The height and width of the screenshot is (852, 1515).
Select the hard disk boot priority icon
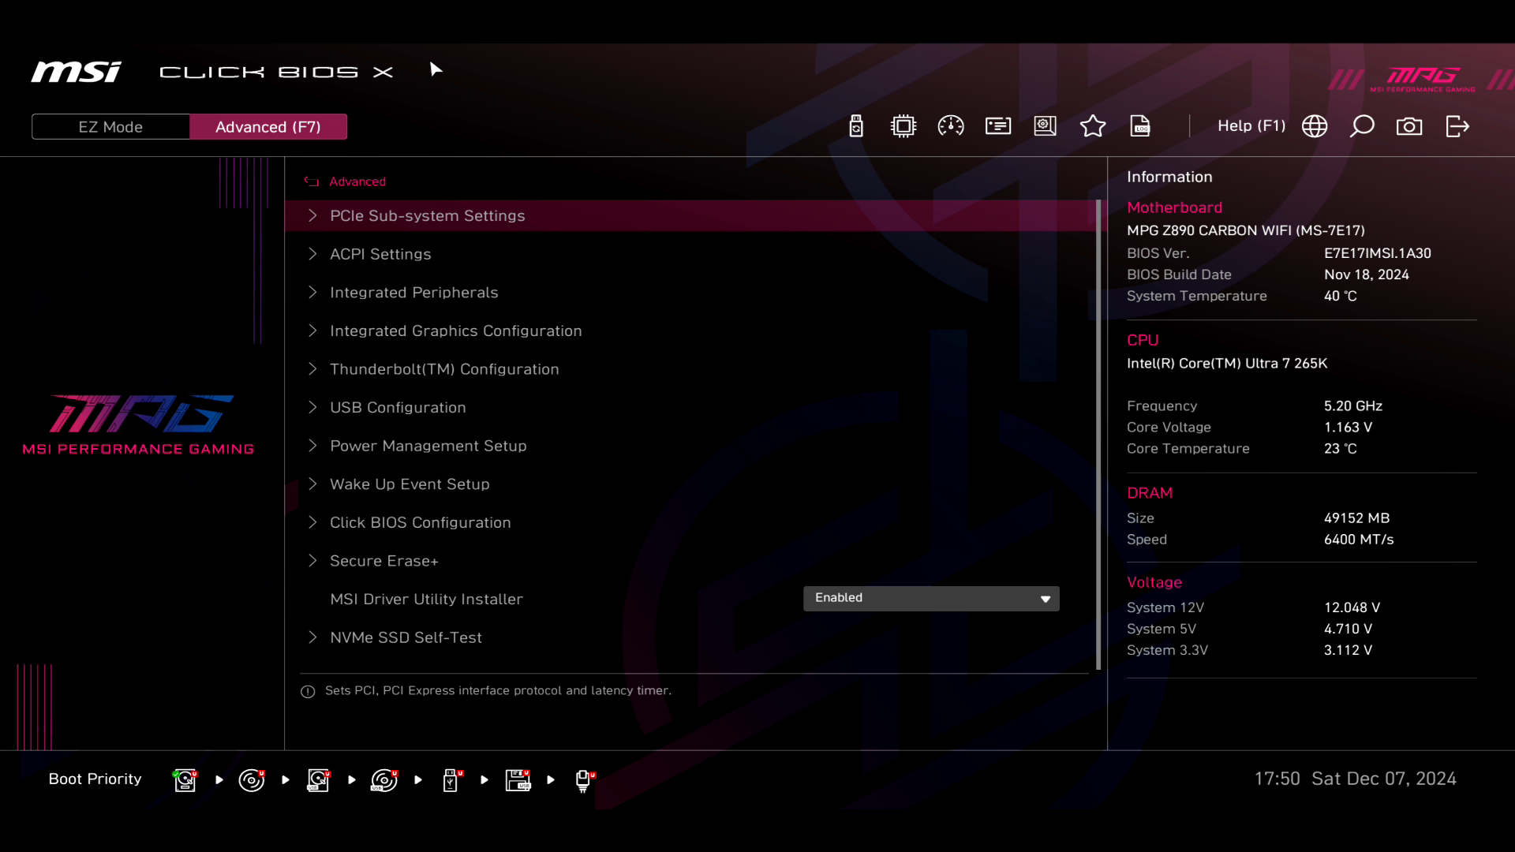[185, 779]
